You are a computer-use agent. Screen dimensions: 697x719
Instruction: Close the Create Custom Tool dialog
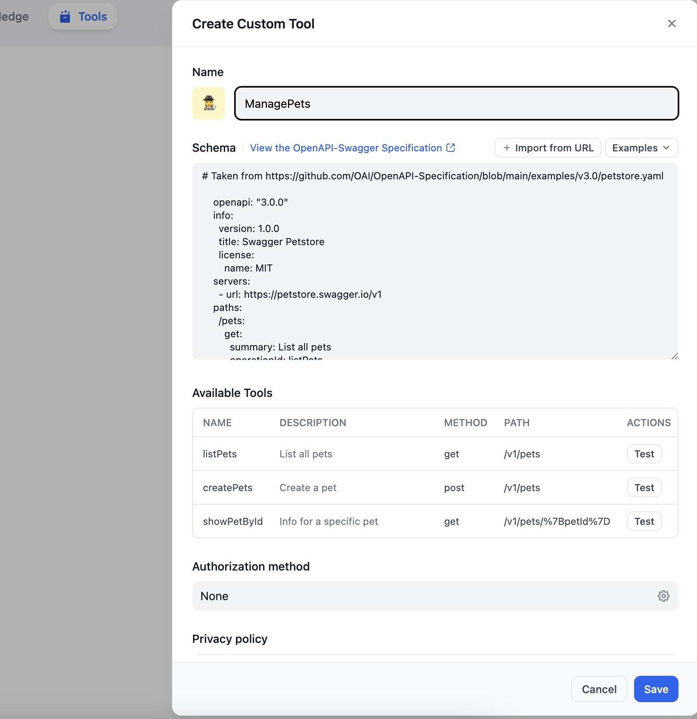(671, 24)
